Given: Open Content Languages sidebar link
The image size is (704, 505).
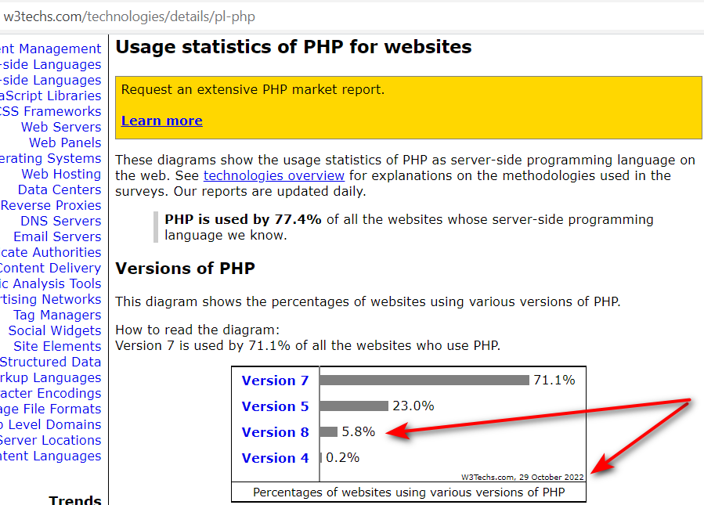Looking at the screenshot, I should 51,456.
